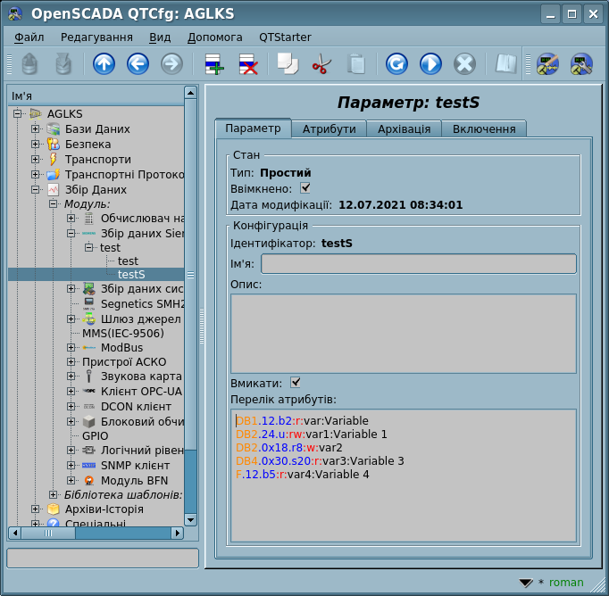
Task: Open the Архівація tab
Action: tap(404, 129)
